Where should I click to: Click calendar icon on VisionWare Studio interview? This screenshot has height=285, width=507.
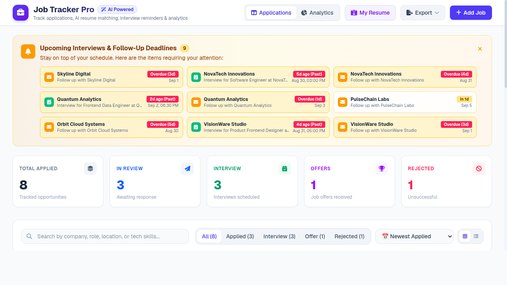point(196,127)
